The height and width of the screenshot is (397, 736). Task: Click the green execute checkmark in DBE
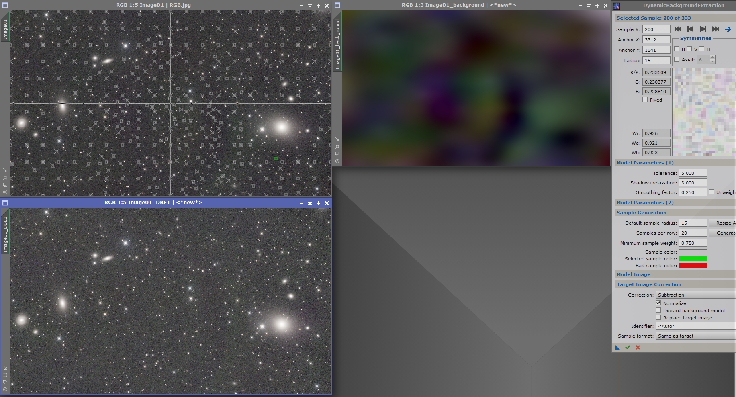tap(628, 348)
